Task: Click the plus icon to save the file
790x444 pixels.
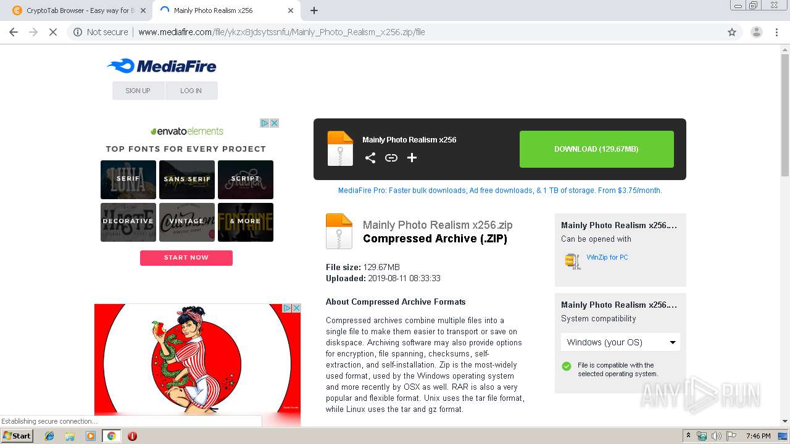Action: (412, 158)
